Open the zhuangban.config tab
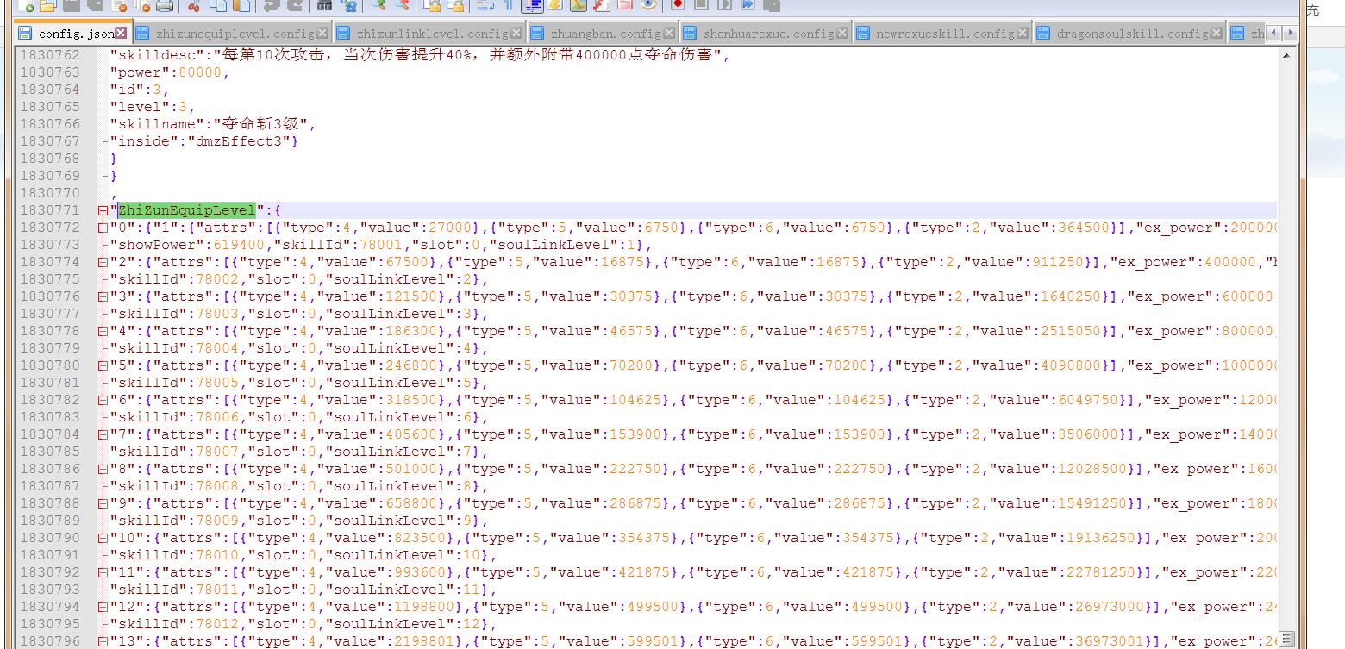The image size is (1345, 649). [605, 34]
